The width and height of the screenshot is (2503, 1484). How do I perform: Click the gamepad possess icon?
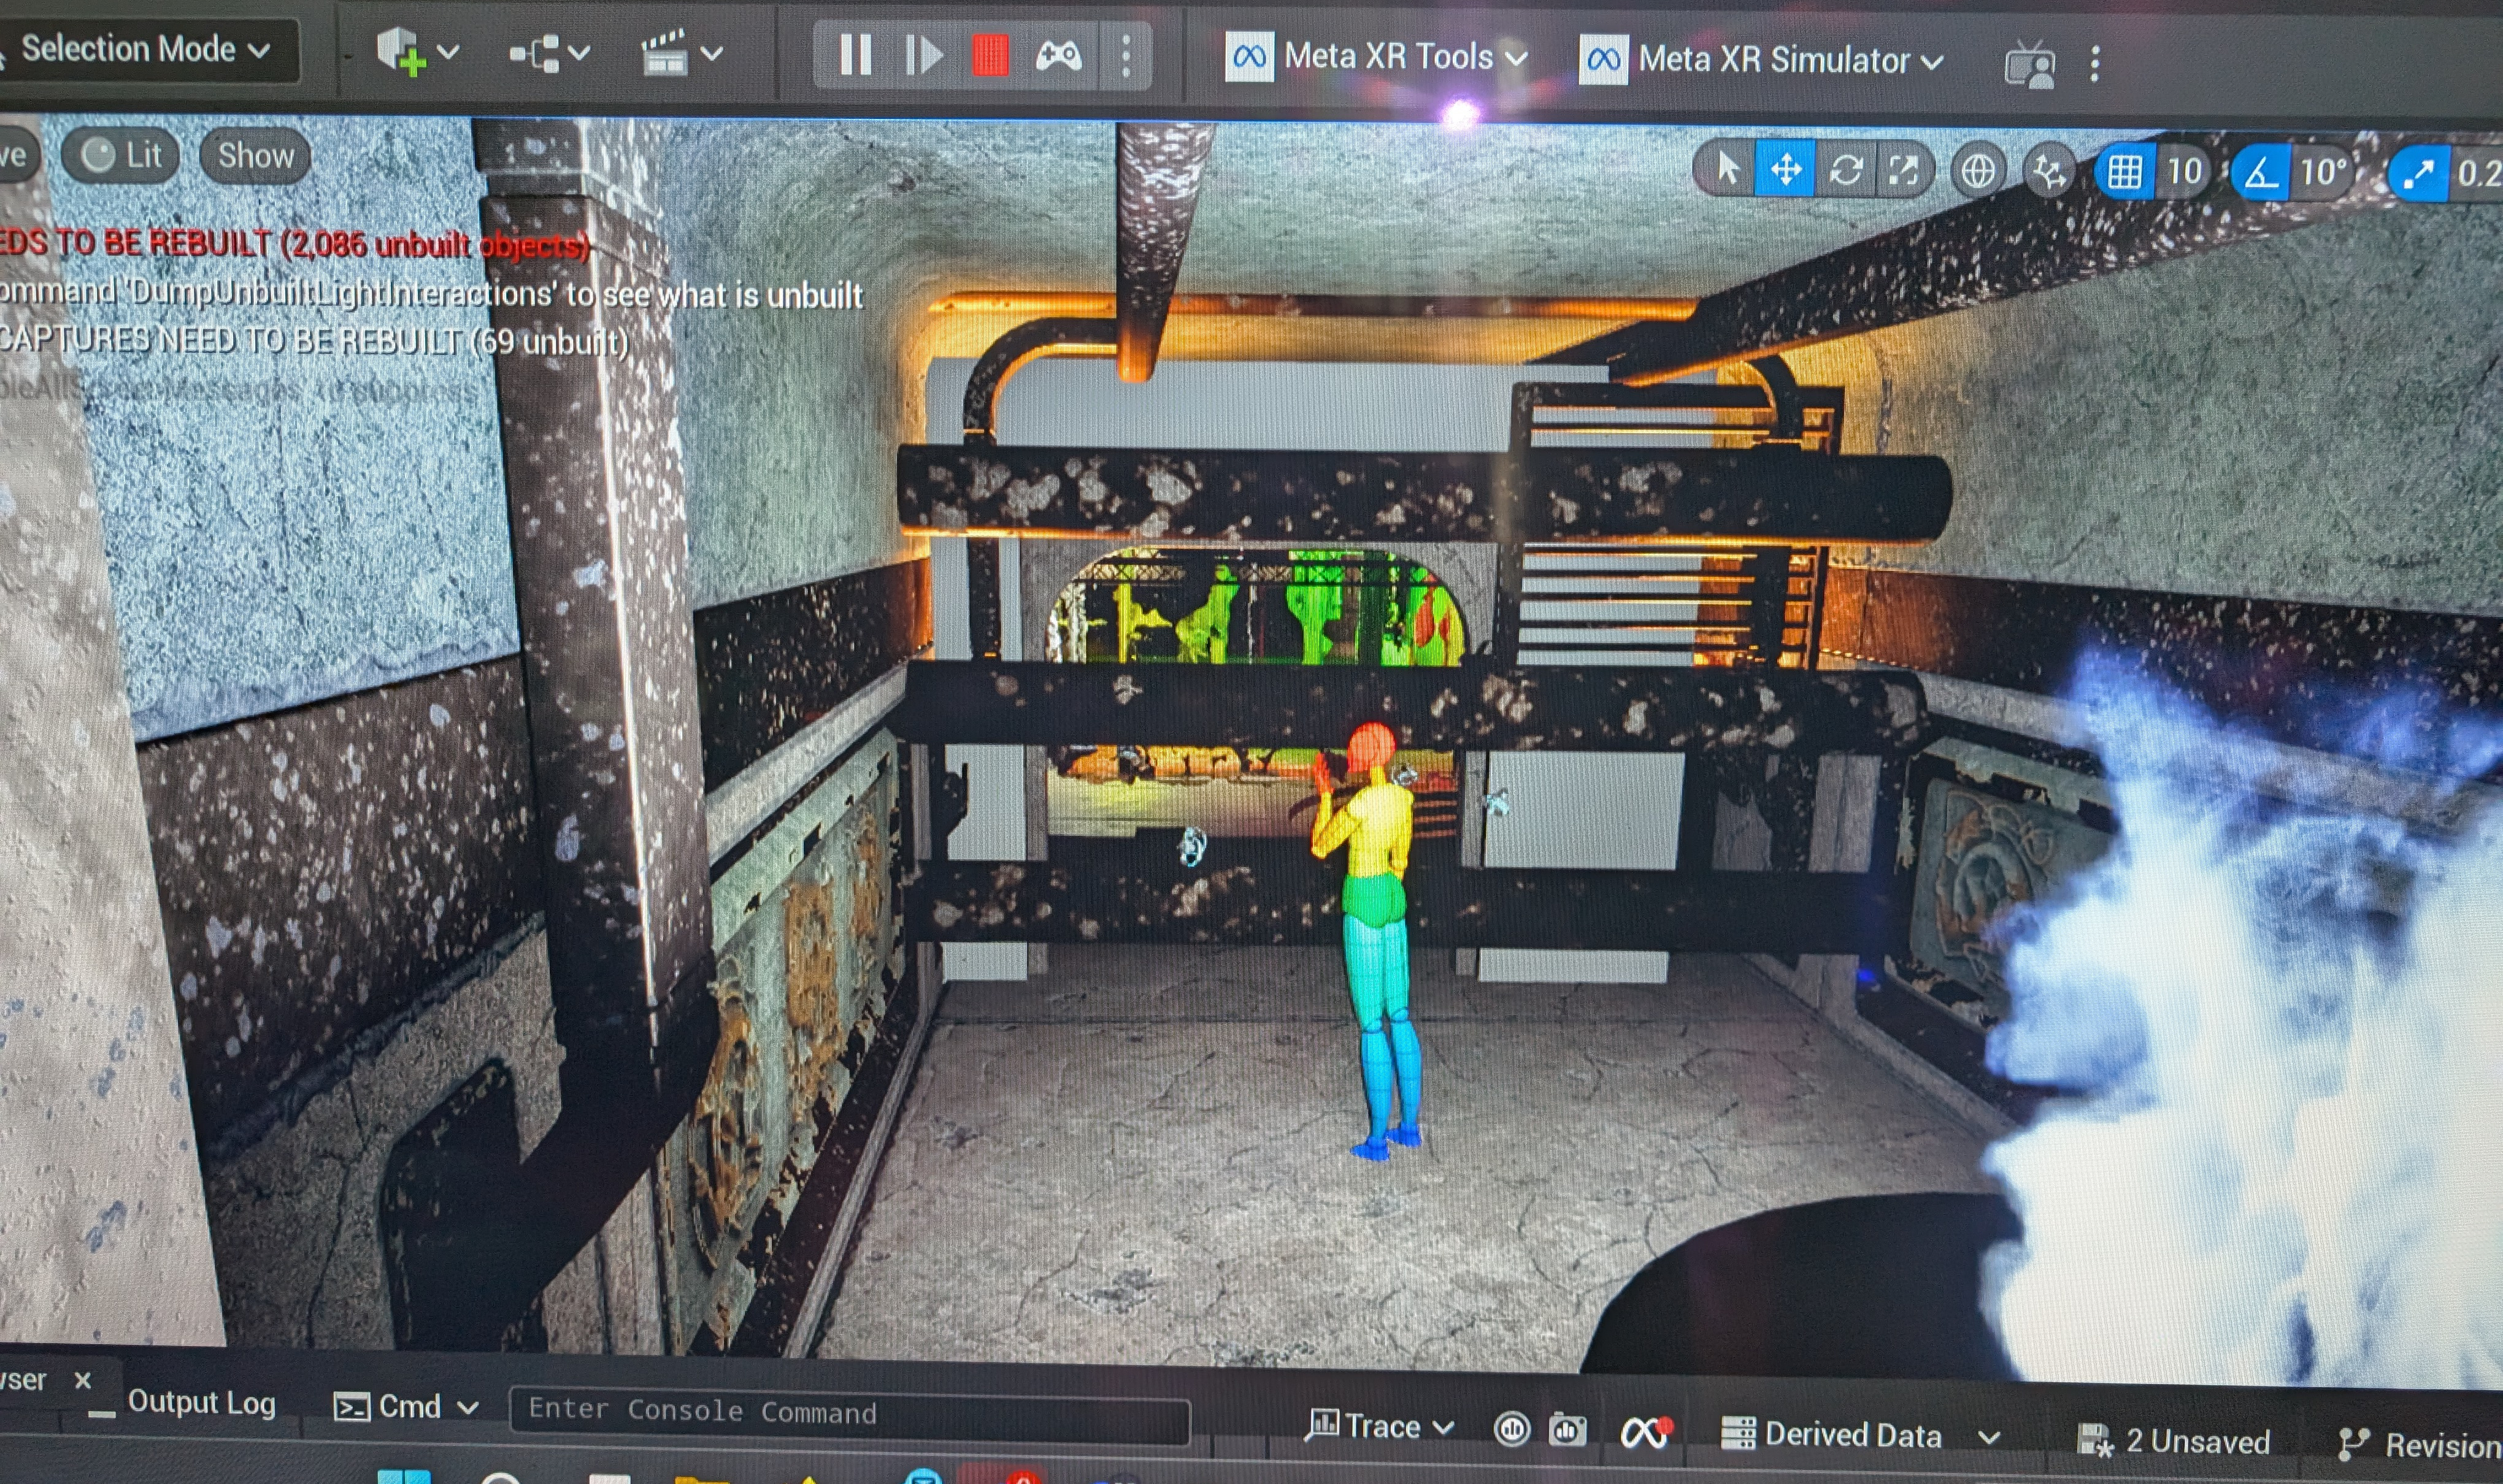click(1058, 56)
